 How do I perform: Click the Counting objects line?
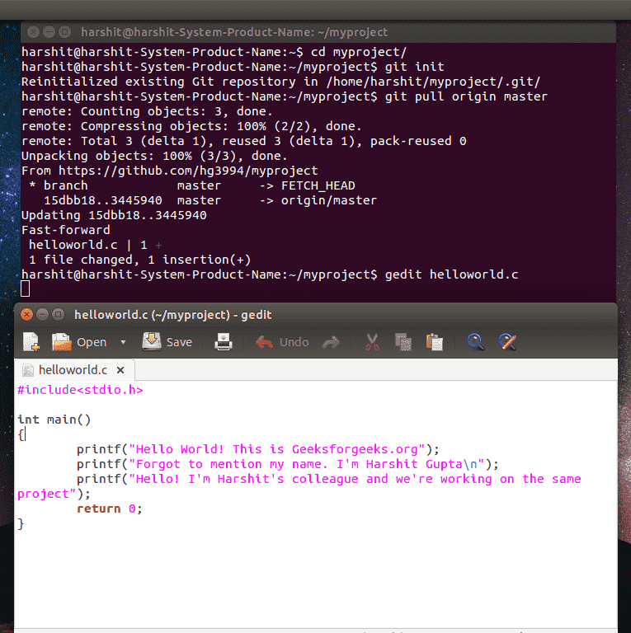pos(147,111)
